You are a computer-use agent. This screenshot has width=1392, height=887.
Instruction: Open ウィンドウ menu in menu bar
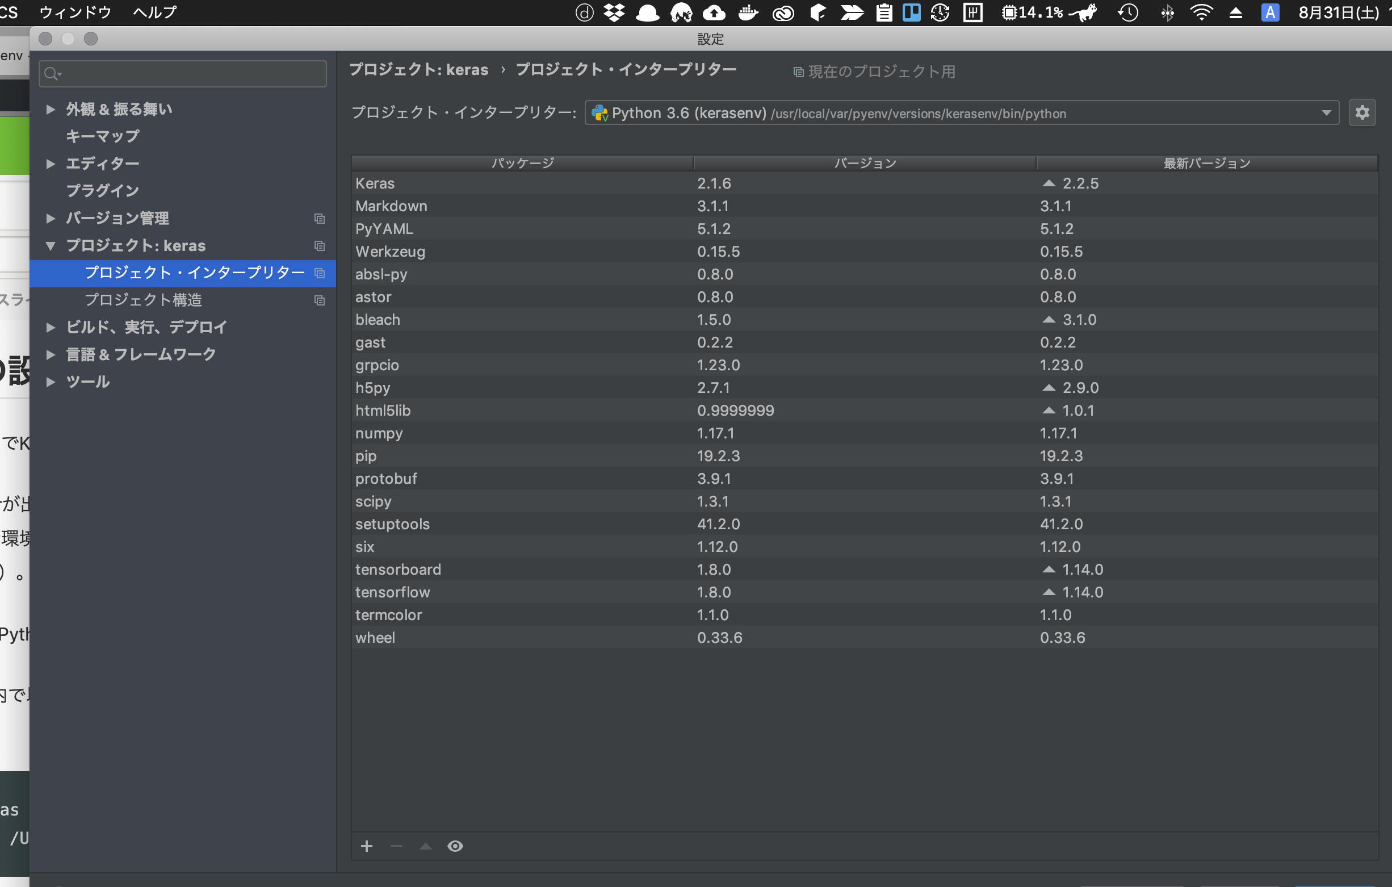(x=75, y=12)
